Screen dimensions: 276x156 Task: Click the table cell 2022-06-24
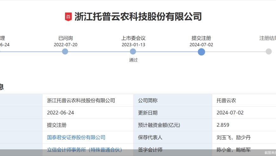pyautogui.click(x=88, y=113)
